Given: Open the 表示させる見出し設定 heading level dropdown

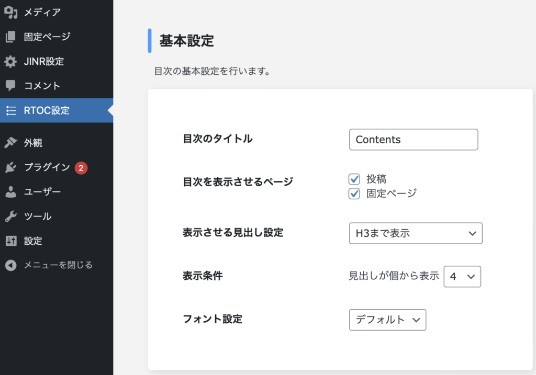Looking at the screenshot, I should 416,233.
